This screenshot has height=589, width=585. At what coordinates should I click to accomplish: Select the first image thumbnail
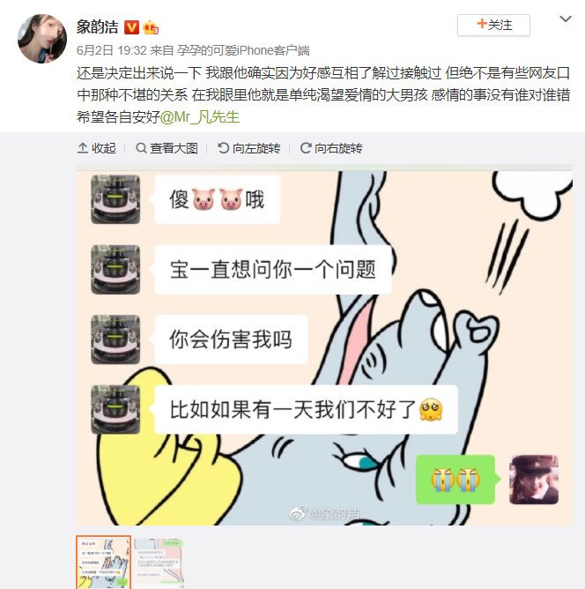(x=104, y=562)
